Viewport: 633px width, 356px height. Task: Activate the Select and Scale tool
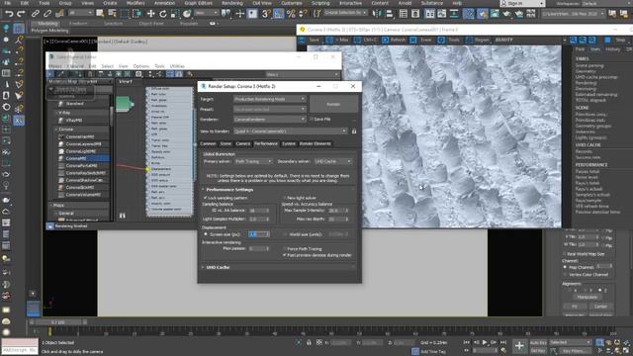click(175, 13)
